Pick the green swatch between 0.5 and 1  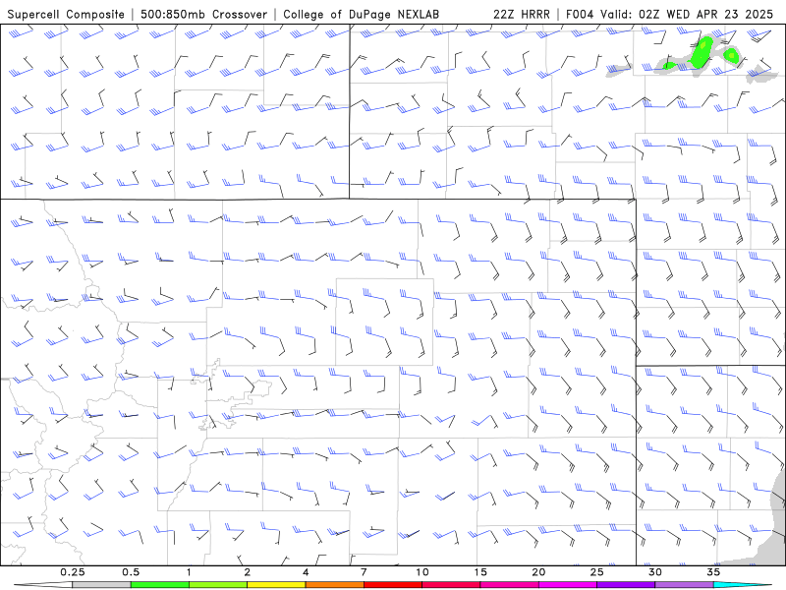click(160, 585)
